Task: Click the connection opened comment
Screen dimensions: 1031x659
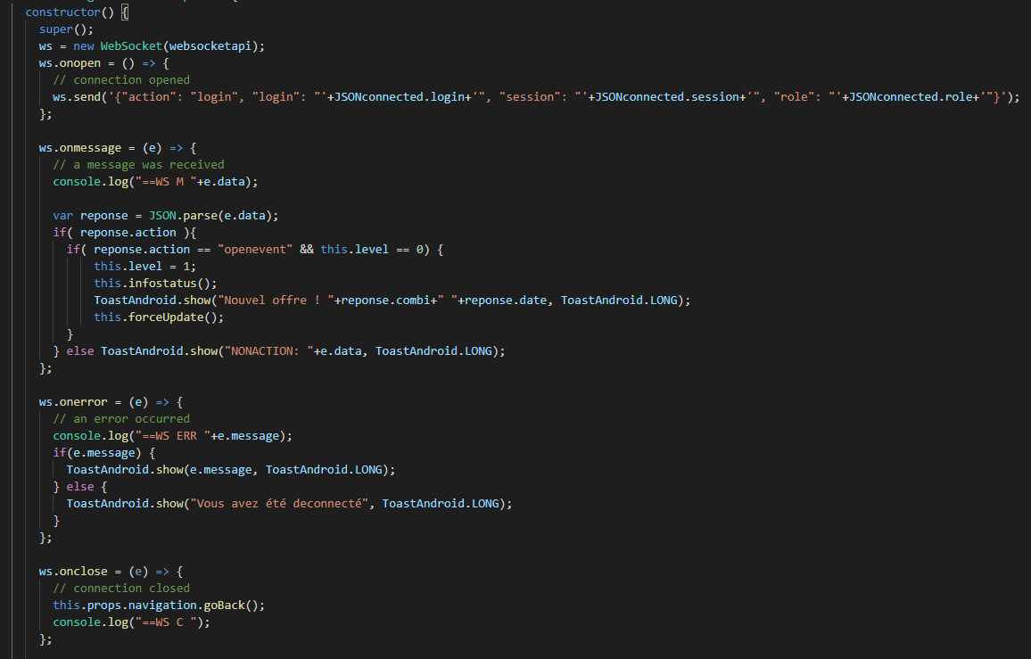Action: click(x=120, y=79)
